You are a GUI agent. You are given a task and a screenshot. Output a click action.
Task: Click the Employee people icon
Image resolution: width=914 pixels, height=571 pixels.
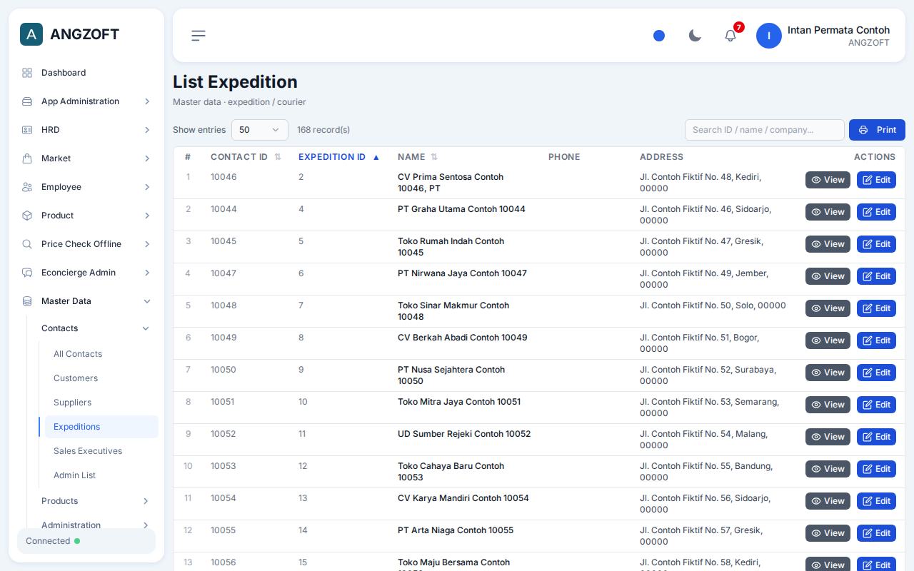point(27,187)
